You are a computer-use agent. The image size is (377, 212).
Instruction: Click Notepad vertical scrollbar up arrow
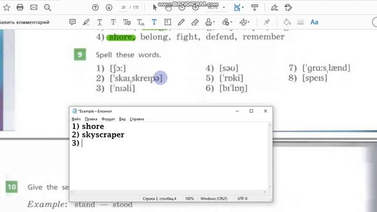(x=270, y=125)
